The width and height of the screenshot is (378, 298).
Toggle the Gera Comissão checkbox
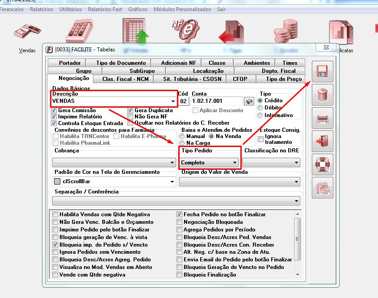[54, 110]
